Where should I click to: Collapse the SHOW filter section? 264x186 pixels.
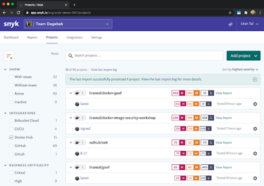pos(5,69)
